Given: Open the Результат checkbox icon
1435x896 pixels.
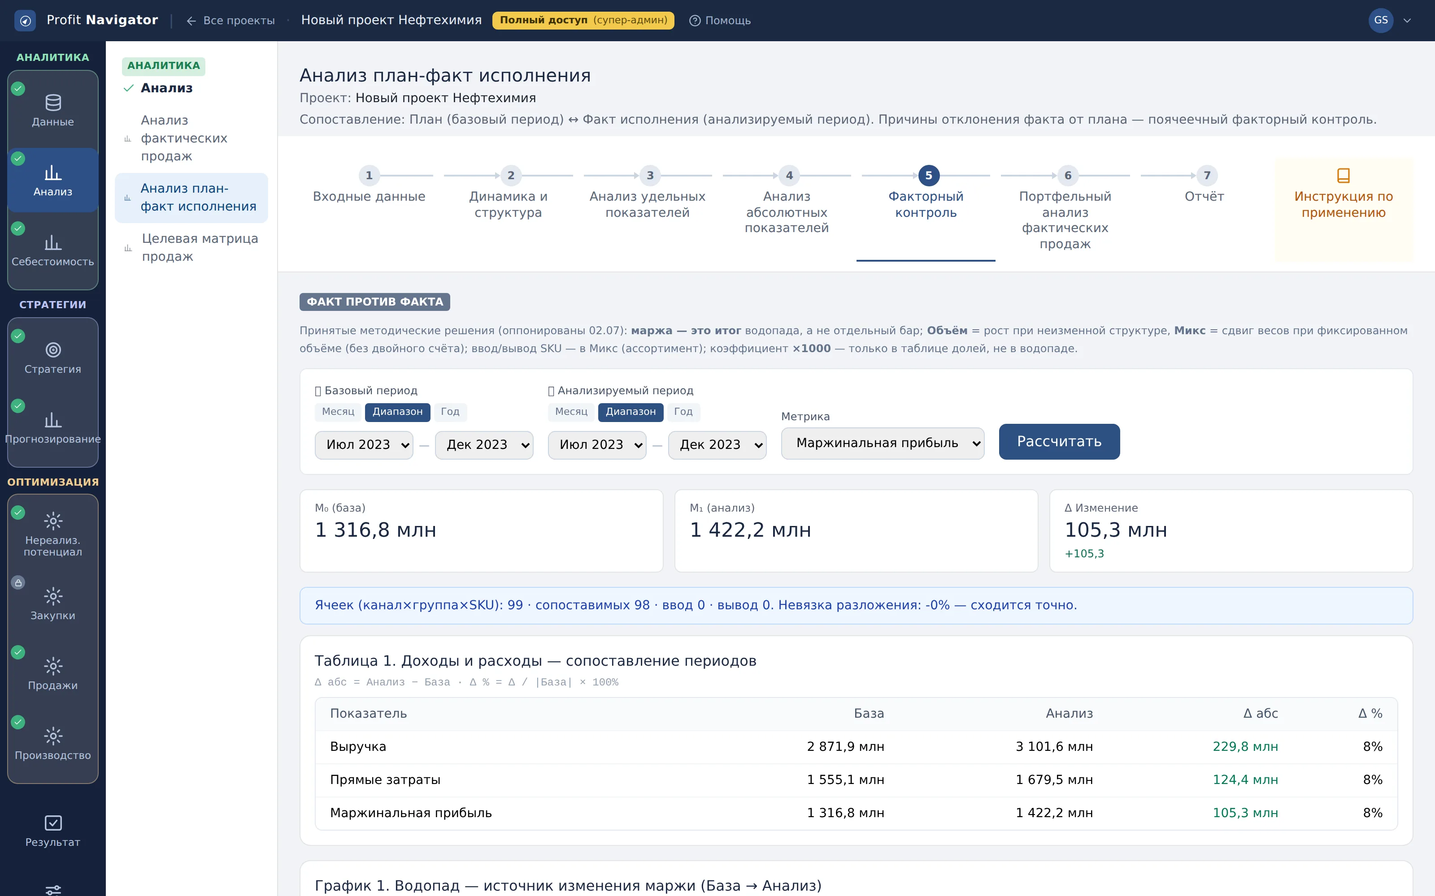Looking at the screenshot, I should click(x=53, y=823).
